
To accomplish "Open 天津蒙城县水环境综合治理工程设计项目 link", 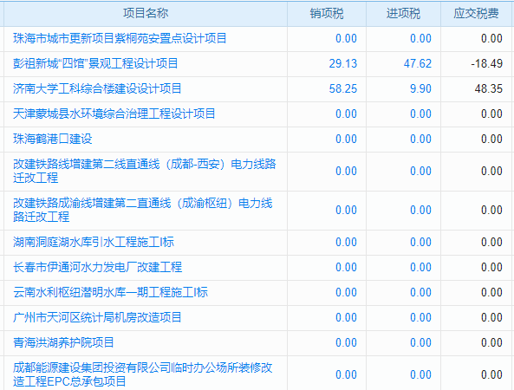I will point(114,114).
